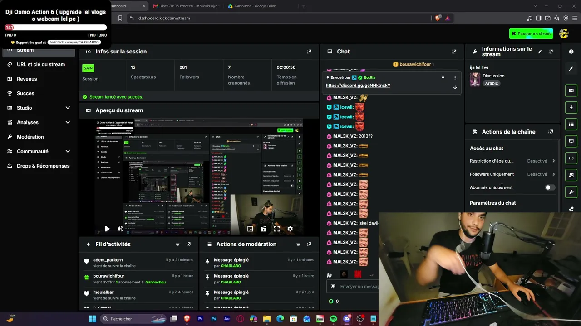The height and width of the screenshot is (326, 581).
Task: Open Drops & Récompenses in the sidebar
Action: (39, 166)
